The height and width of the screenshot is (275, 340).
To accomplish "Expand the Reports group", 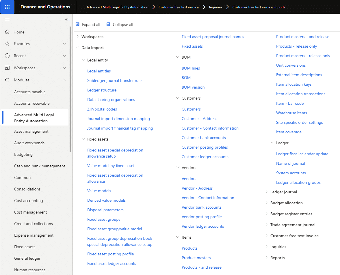I will pos(266,257).
